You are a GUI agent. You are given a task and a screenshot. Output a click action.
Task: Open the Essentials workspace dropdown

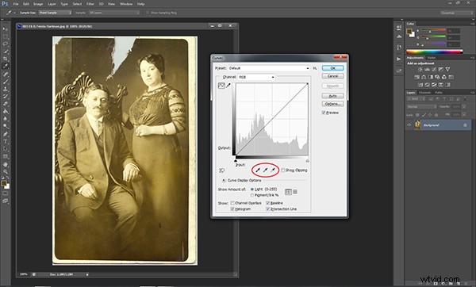(456, 13)
